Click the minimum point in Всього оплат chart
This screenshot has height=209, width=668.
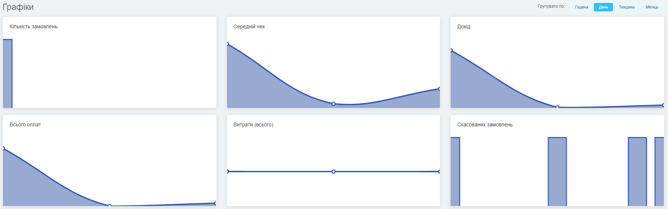109,205
